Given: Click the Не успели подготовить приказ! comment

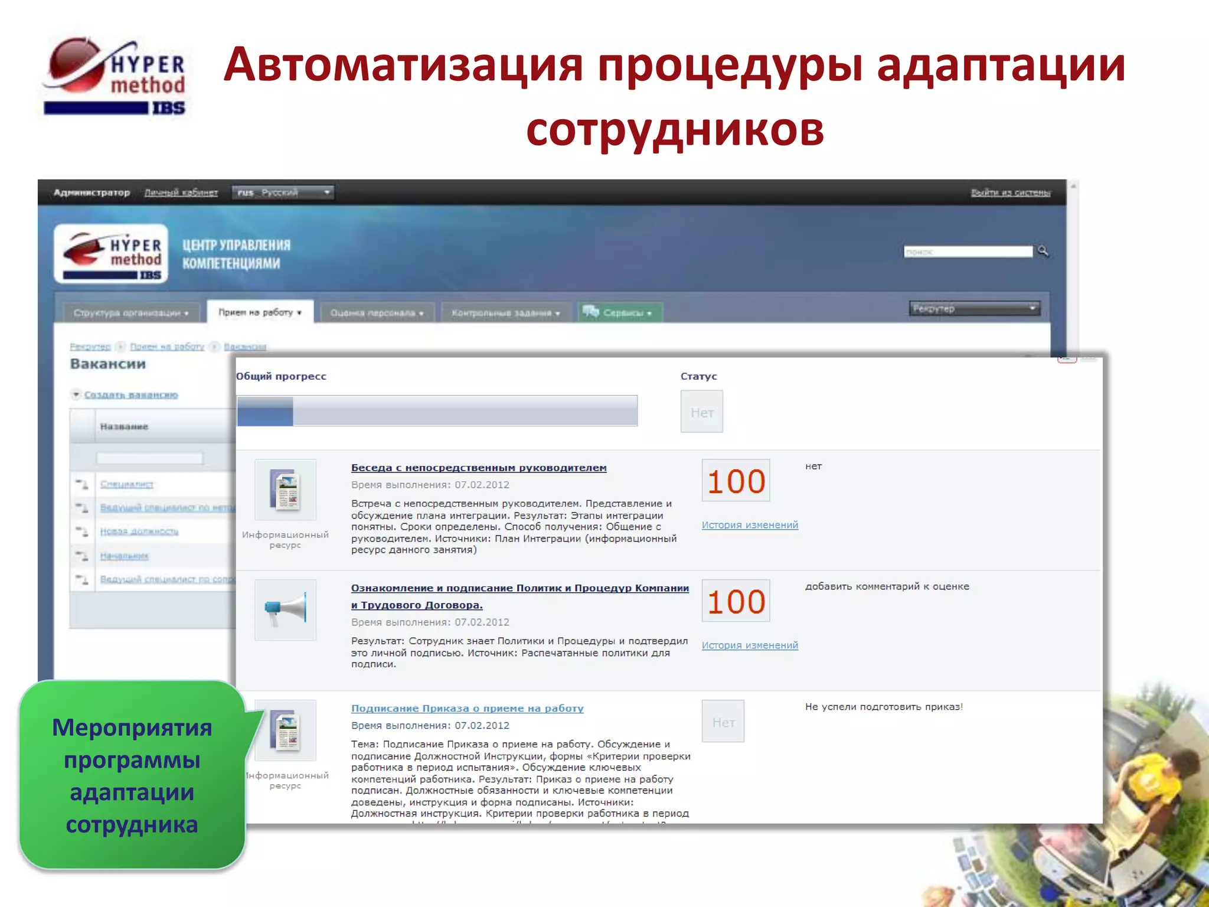Looking at the screenshot, I should [884, 707].
